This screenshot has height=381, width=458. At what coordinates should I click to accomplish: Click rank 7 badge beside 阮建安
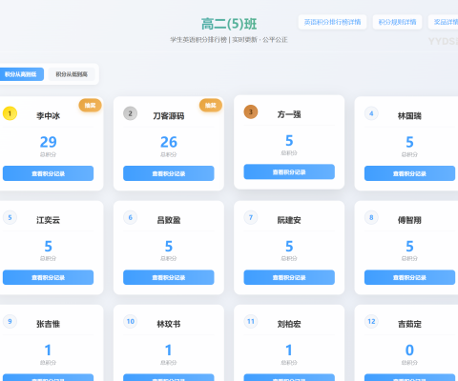coord(251,217)
